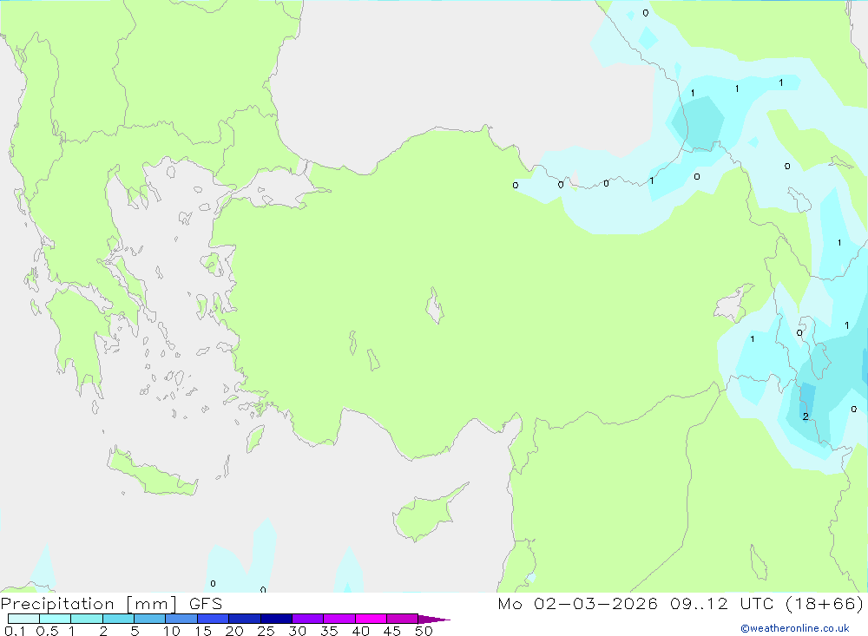
Task: Click the 20–25 mm legend swatch
Action: (245, 619)
